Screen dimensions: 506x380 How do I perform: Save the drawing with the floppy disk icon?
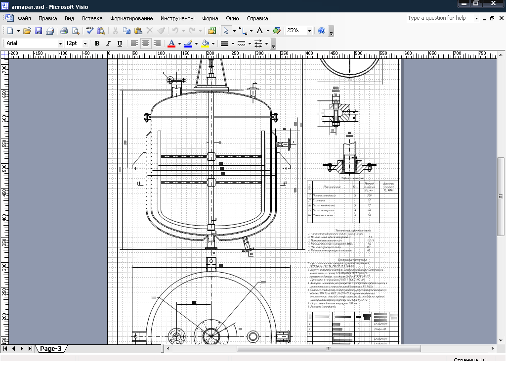(39, 31)
